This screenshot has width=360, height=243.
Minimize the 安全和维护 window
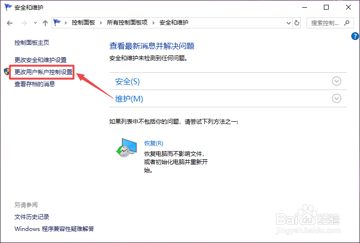click(x=305, y=7)
